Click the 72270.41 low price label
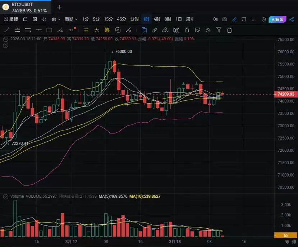 click(20, 143)
